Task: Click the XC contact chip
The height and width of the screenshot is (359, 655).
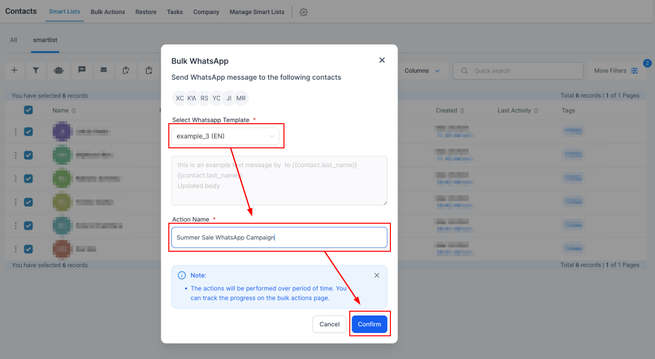Action: click(x=179, y=98)
